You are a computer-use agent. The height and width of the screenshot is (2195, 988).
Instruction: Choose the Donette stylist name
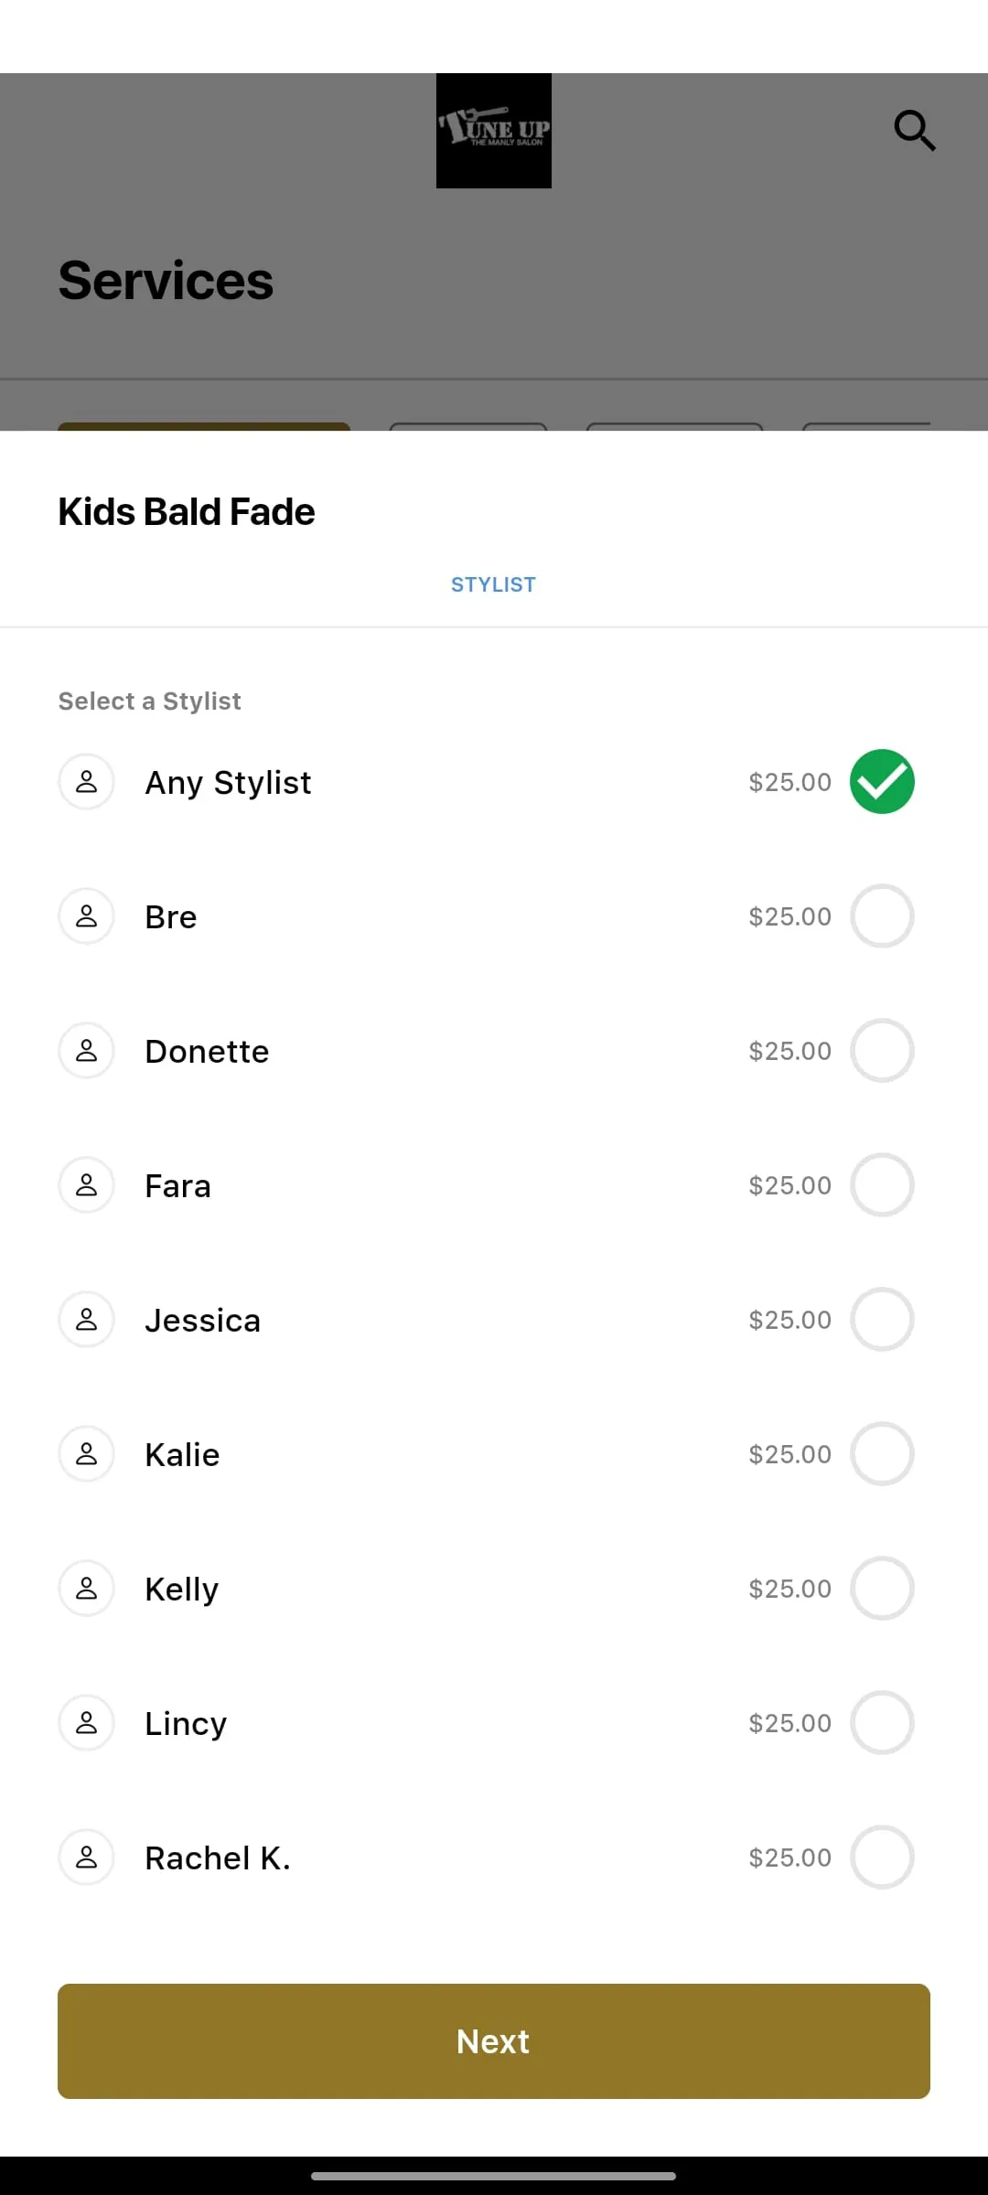click(207, 1052)
